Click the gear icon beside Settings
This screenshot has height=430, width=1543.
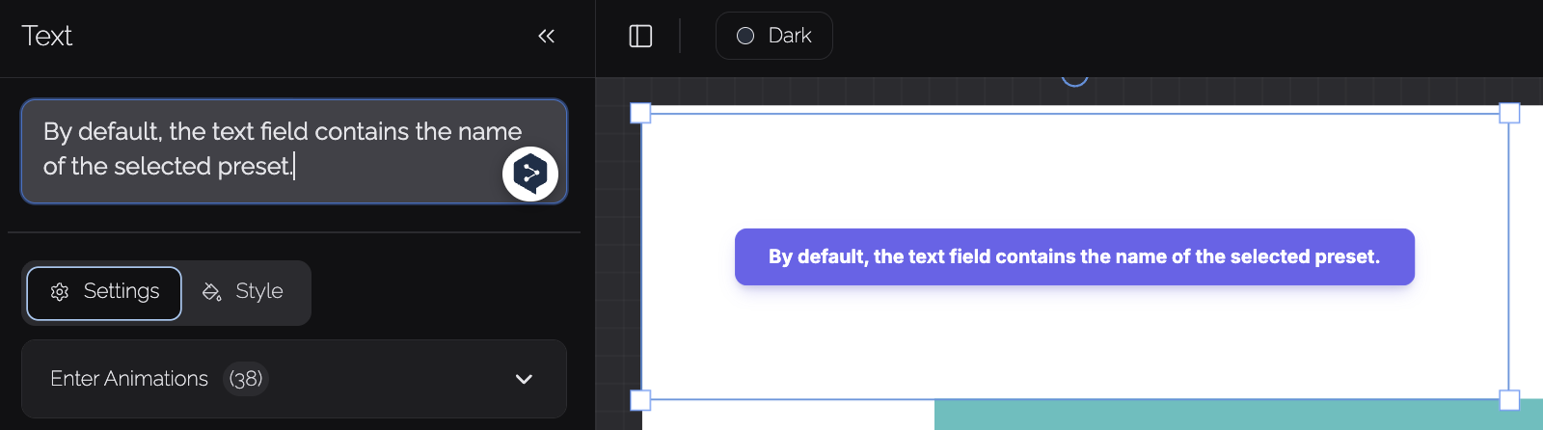tap(60, 292)
